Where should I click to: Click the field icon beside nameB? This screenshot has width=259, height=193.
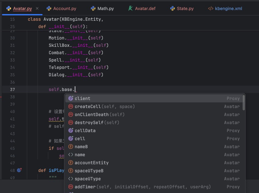pos(71,147)
